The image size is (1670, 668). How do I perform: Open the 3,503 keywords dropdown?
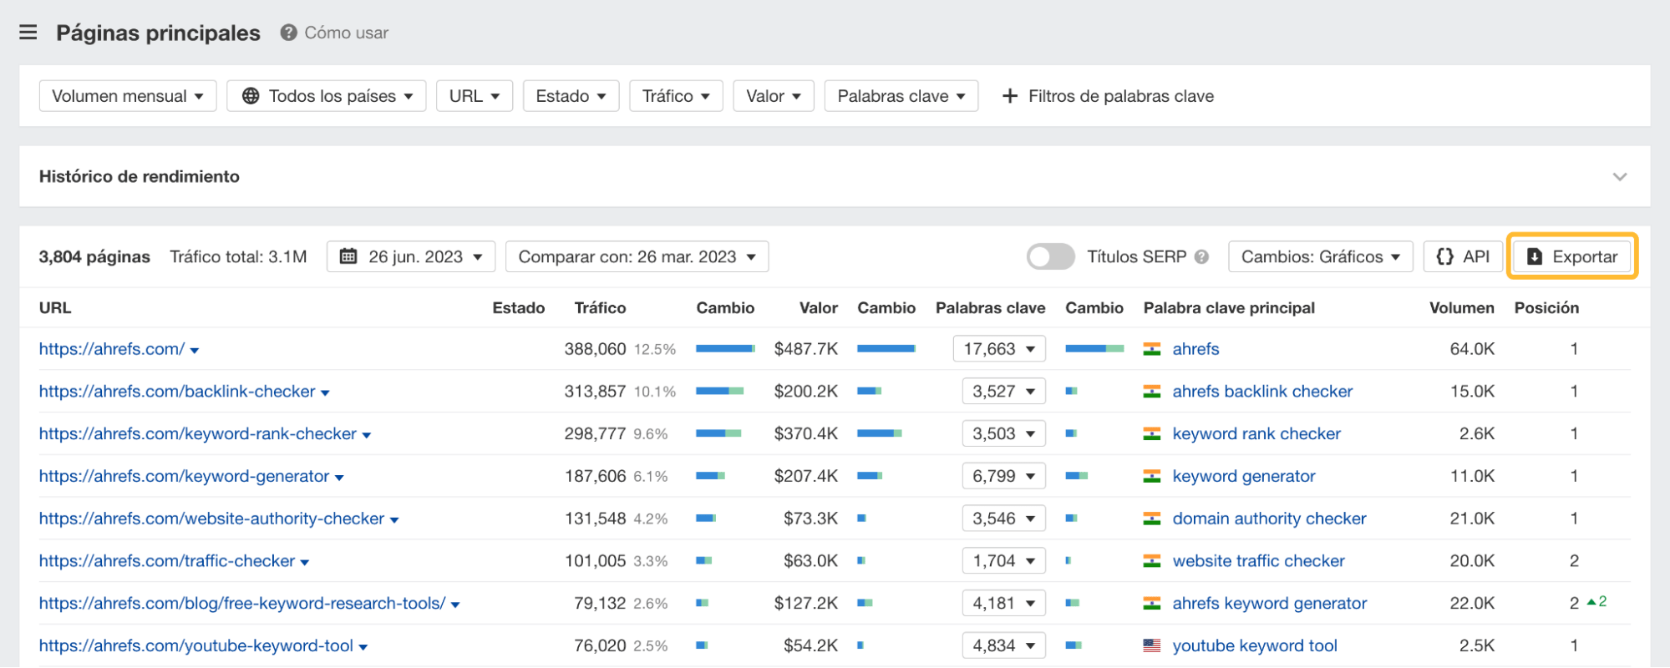pos(1004,434)
